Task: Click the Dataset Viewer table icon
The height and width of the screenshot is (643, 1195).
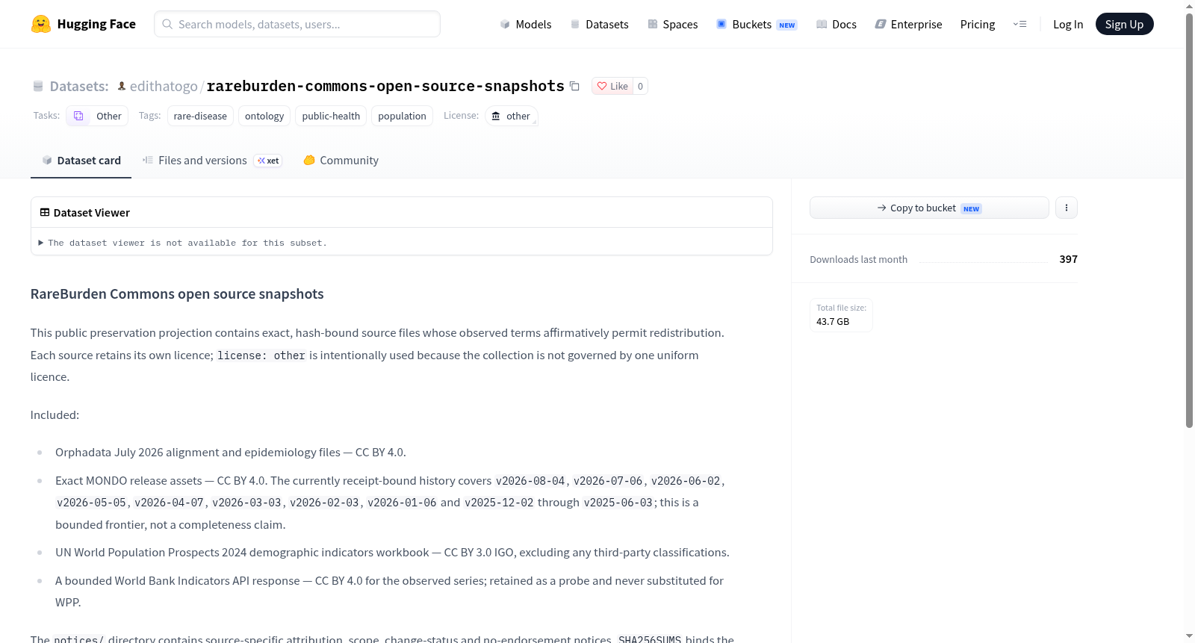Action: tap(45, 212)
